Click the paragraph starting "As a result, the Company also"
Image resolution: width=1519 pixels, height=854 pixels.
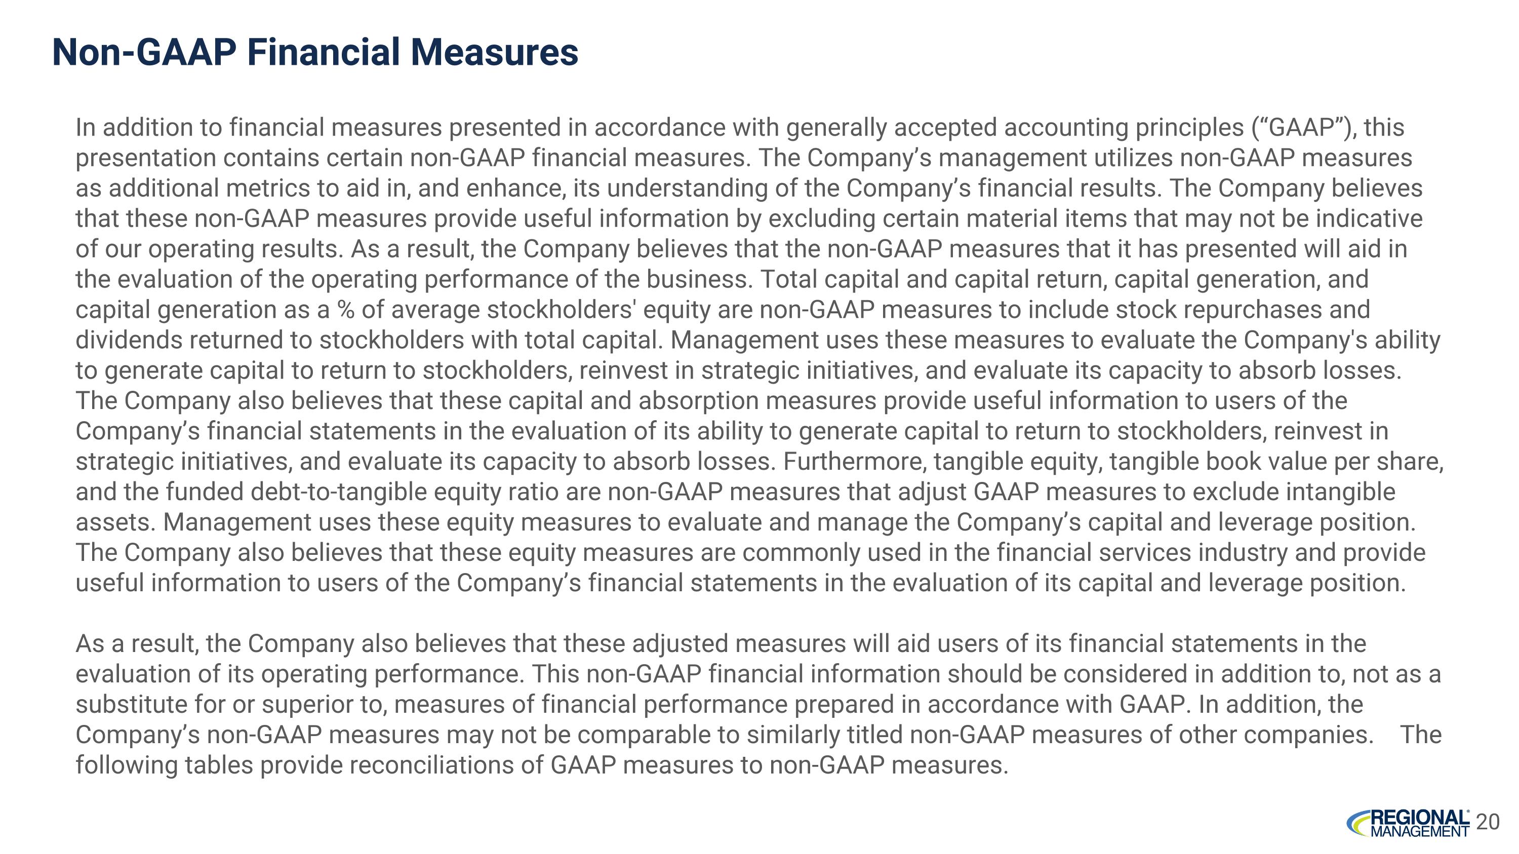point(758,704)
